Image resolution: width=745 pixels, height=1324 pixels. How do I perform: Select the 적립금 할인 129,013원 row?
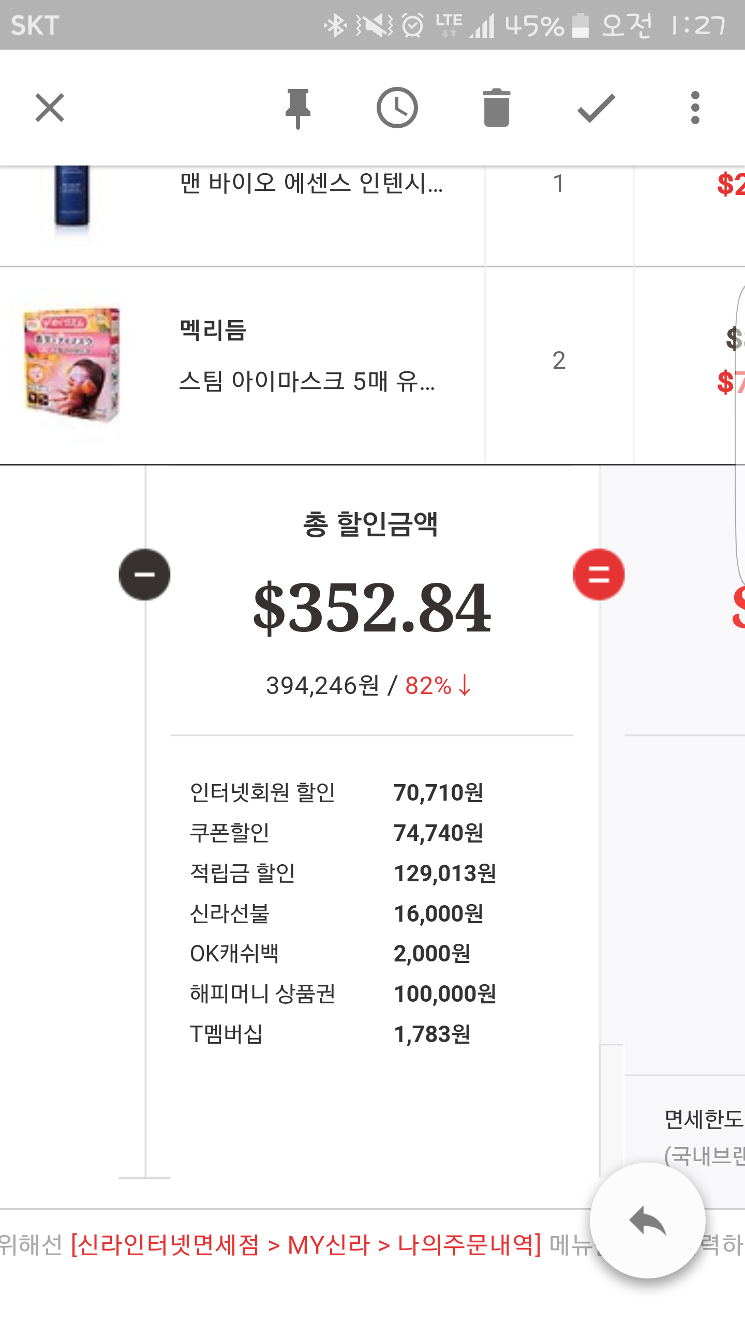click(342, 873)
